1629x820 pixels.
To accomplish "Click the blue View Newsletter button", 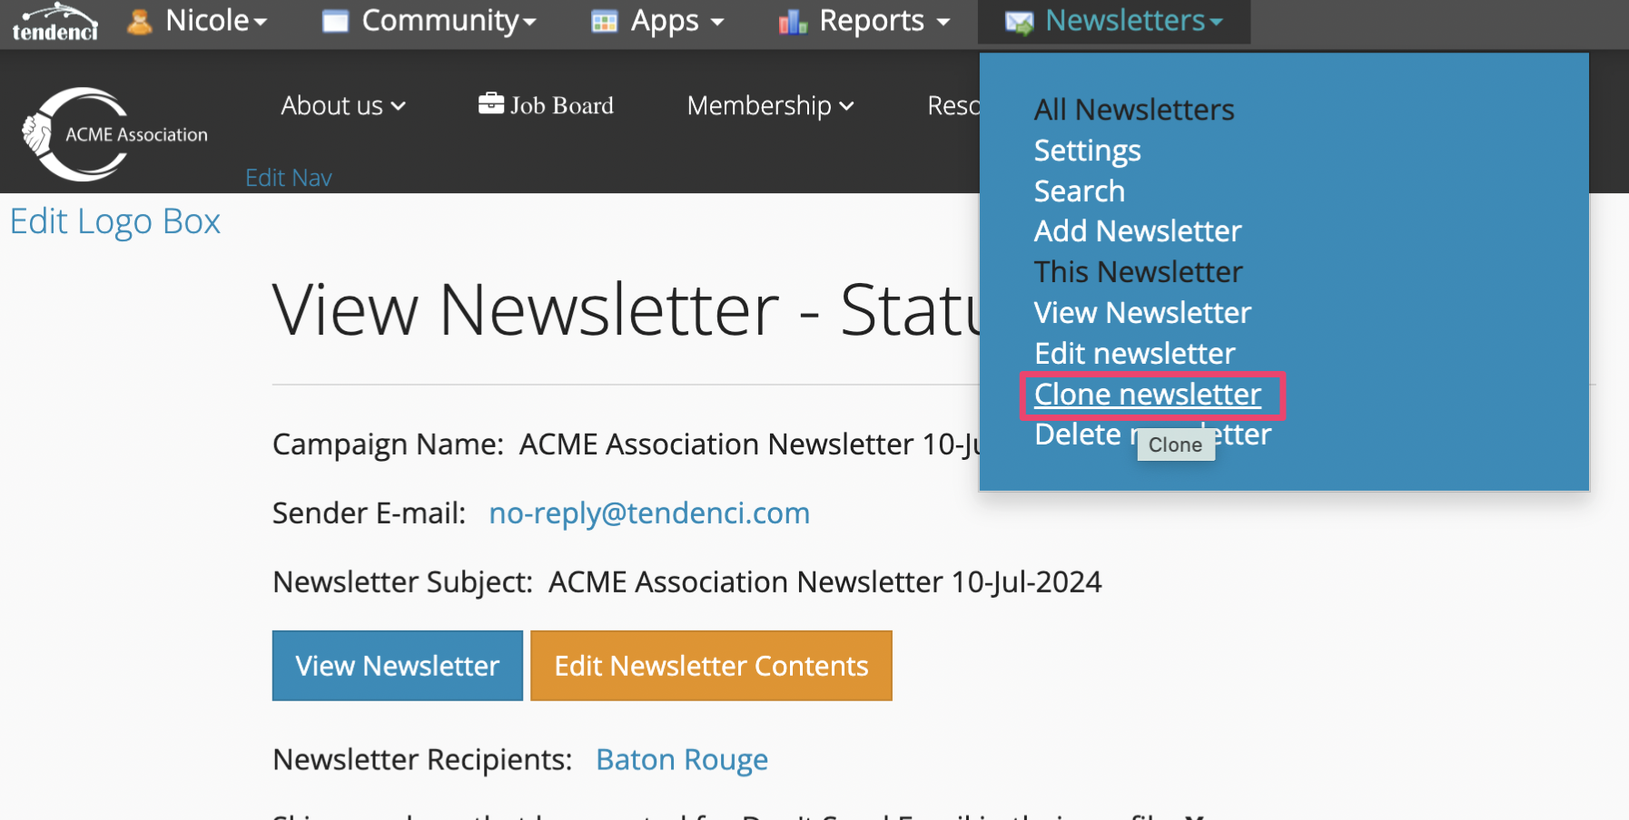I will [x=398, y=666].
